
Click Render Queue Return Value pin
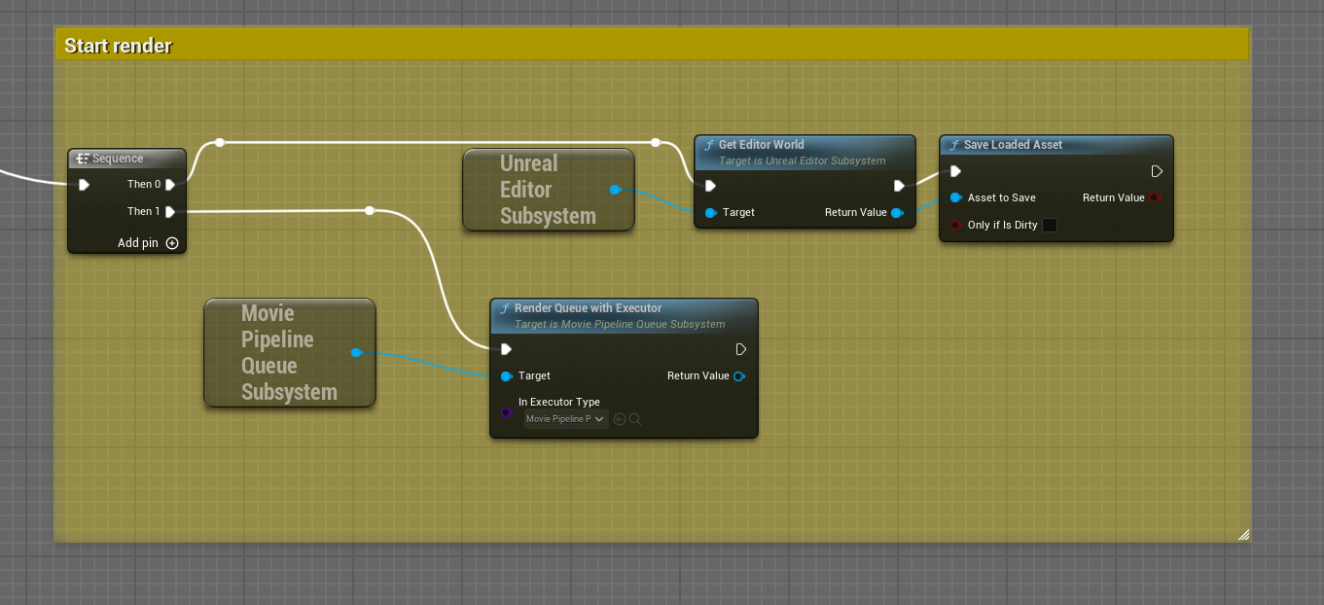pyautogui.click(x=739, y=375)
